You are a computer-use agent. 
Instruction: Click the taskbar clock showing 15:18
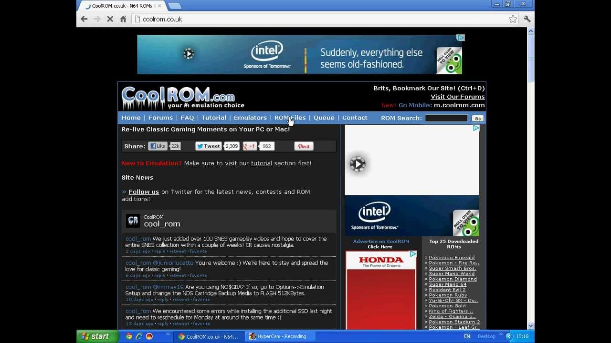pyautogui.click(x=522, y=336)
